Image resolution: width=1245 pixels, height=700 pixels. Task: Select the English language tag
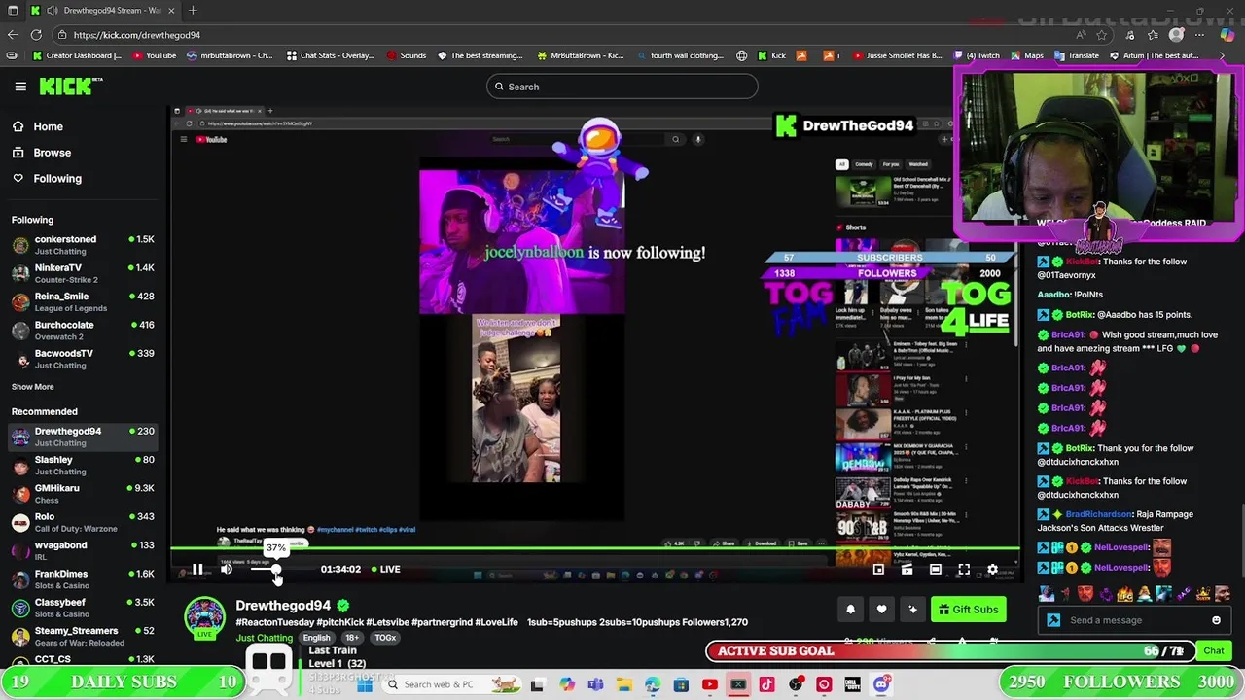[316, 638]
